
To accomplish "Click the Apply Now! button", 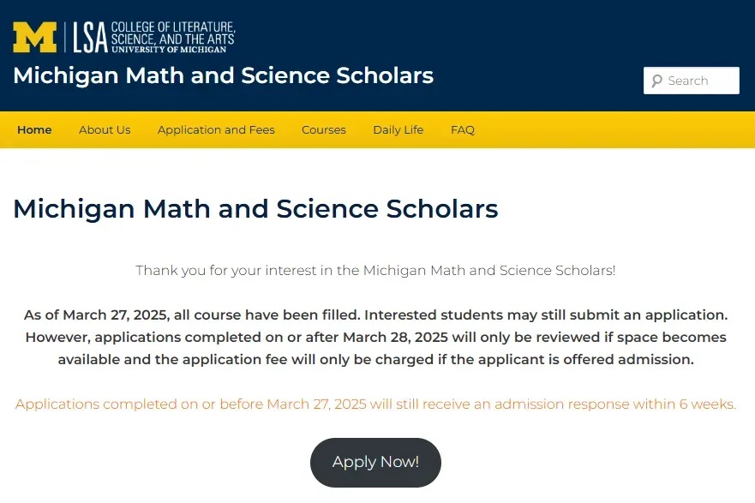I will [375, 462].
